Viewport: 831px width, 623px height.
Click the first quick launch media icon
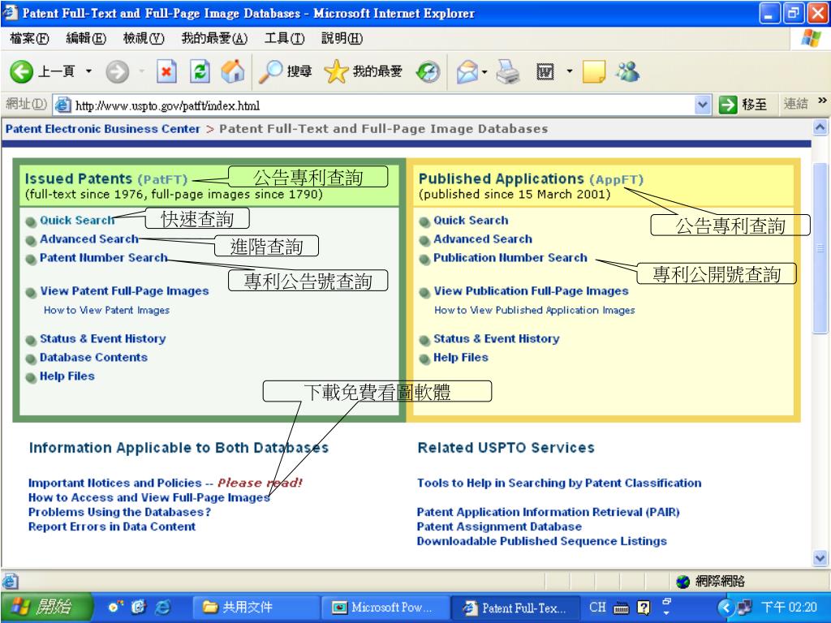coord(115,606)
